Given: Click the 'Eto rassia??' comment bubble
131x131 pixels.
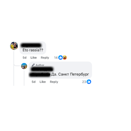Looking at the screenshot, I should coord(33,48).
